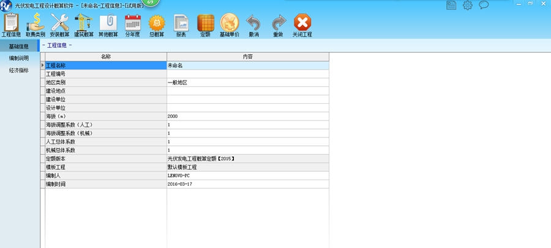
Task: Click 默认模板工程 template value
Action: [248, 167]
